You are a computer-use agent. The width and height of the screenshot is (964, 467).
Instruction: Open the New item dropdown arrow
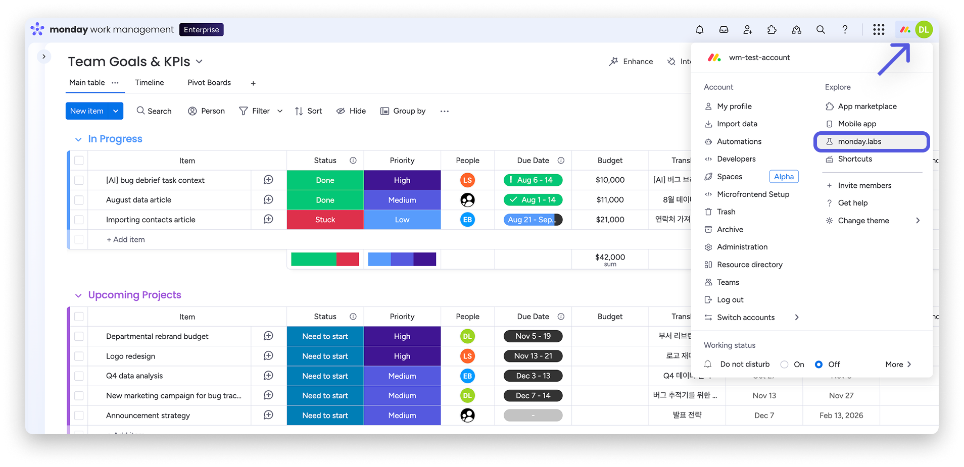point(116,111)
